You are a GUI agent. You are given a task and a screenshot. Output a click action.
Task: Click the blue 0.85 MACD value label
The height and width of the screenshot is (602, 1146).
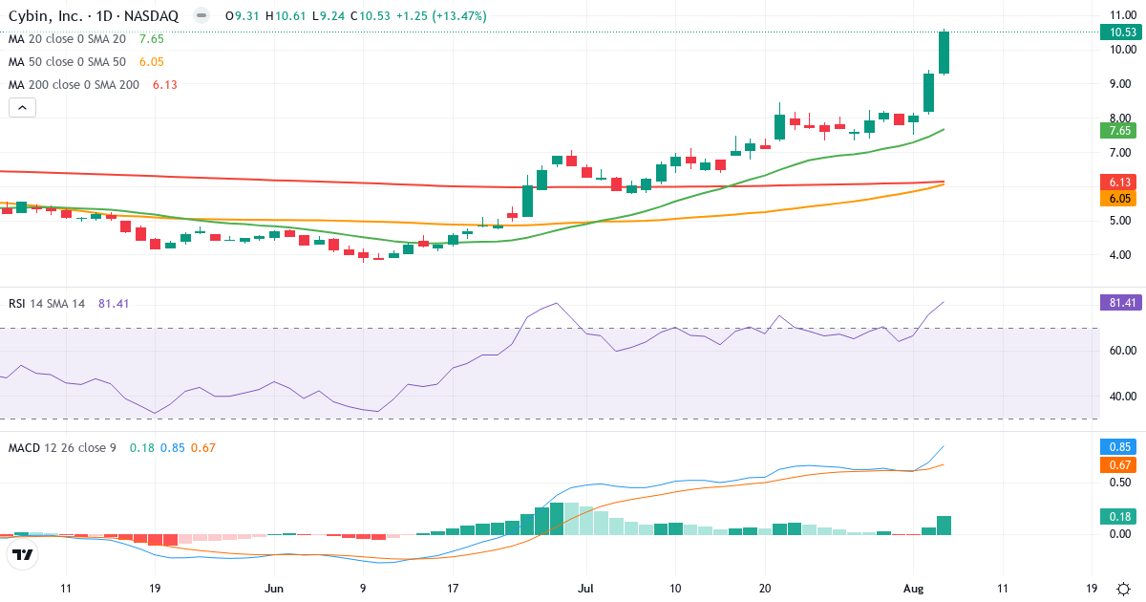[1120, 446]
